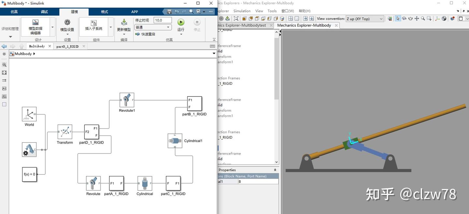469x214 pixels.
Task: Open the Simulation menu in Mechanics Explorer
Action: [x=242, y=11]
